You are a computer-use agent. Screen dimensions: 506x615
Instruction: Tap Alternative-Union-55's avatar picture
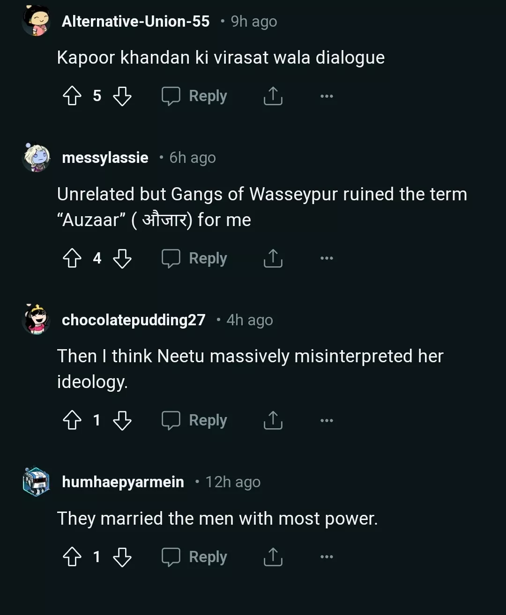tap(36, 21)
